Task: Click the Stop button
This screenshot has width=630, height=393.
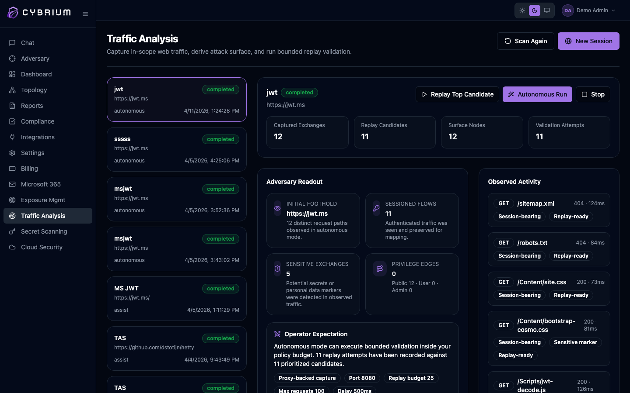Action: point(593,94)
